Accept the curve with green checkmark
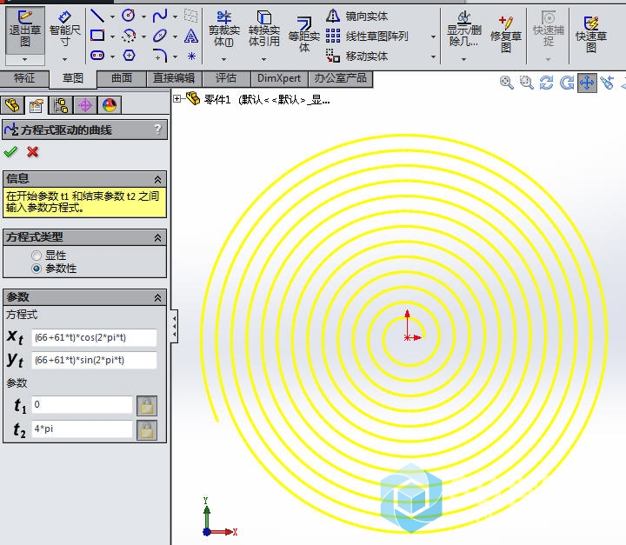This screenshot has height=545, width=626. 10,152
